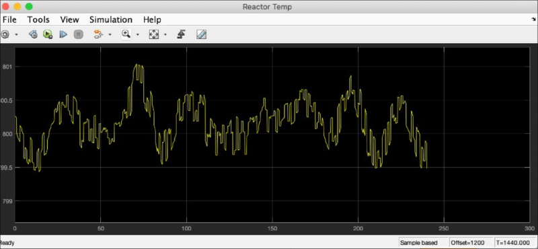The height and width of the screenshot is (249, 538).
Task: Expand dropdown arrow beside gear icon
Action: click(x=16, y=35)
